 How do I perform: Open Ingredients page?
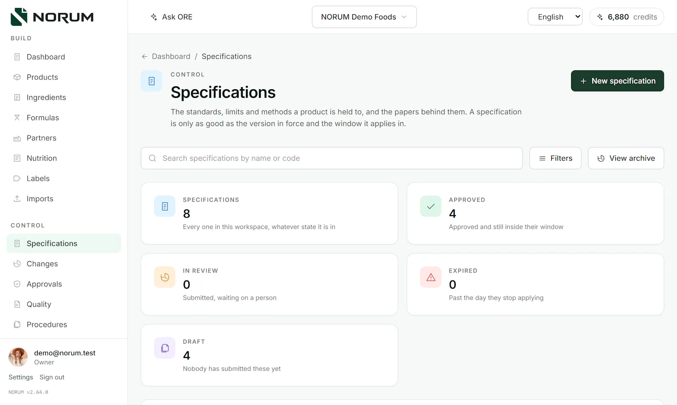pyautogui.click(x=64, y=97)
